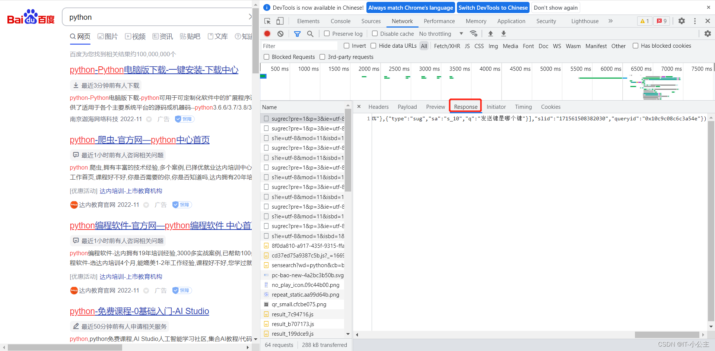Open the Lighthouse panel
The height and width of the screenshot is (351, 715).
[x=585, y=21]
